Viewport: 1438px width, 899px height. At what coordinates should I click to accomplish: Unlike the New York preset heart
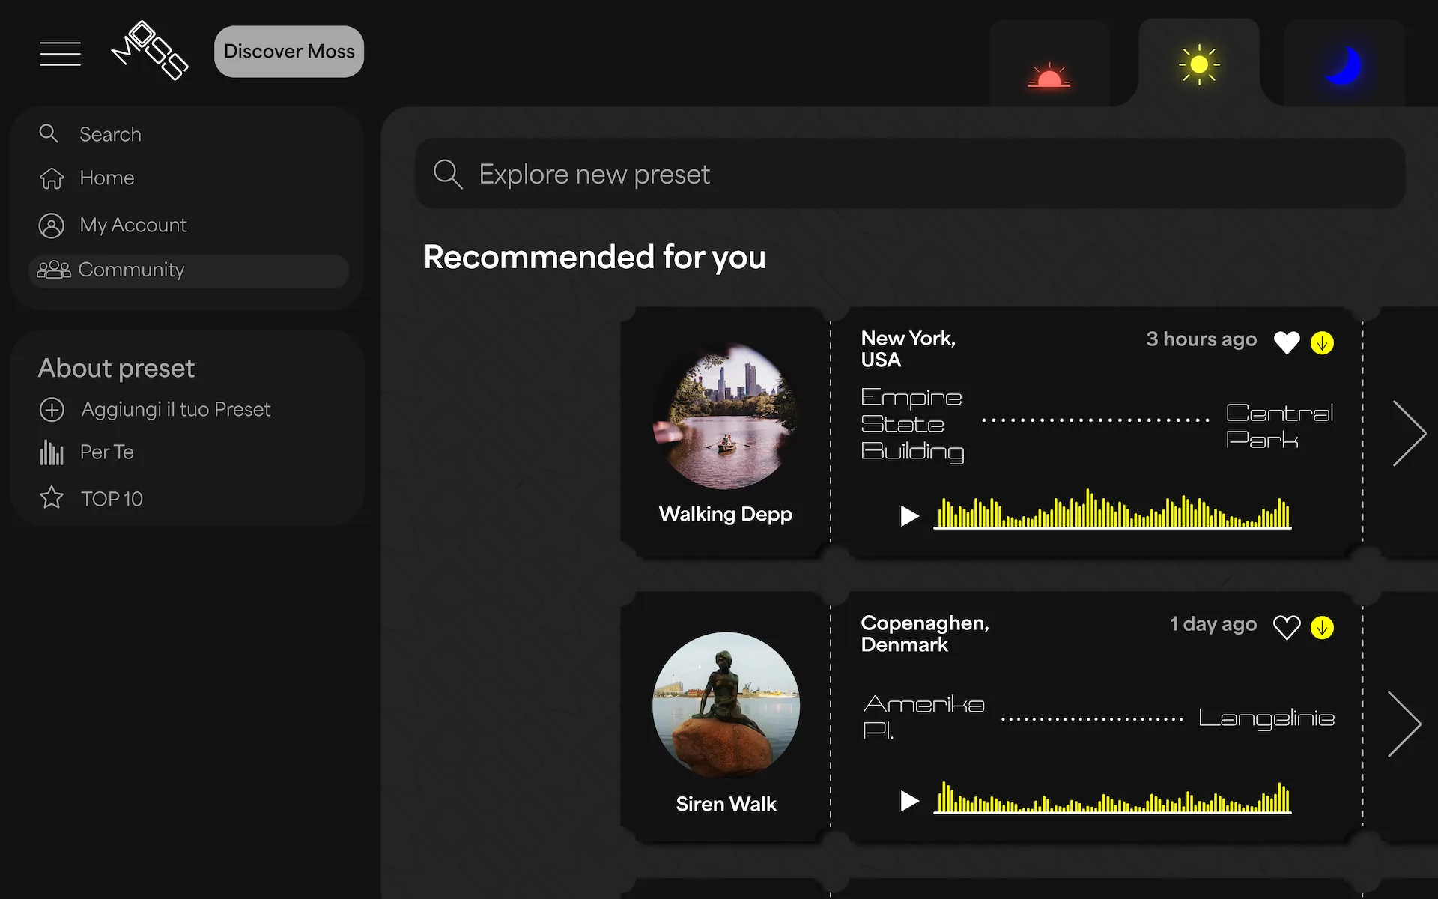point(1287,342)
